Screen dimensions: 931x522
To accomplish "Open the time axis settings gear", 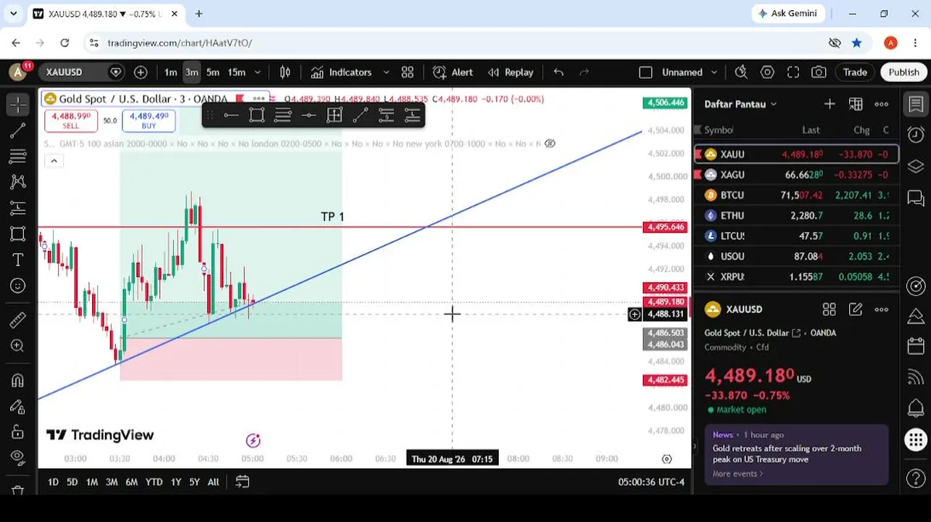I will [x=666, y=459].
